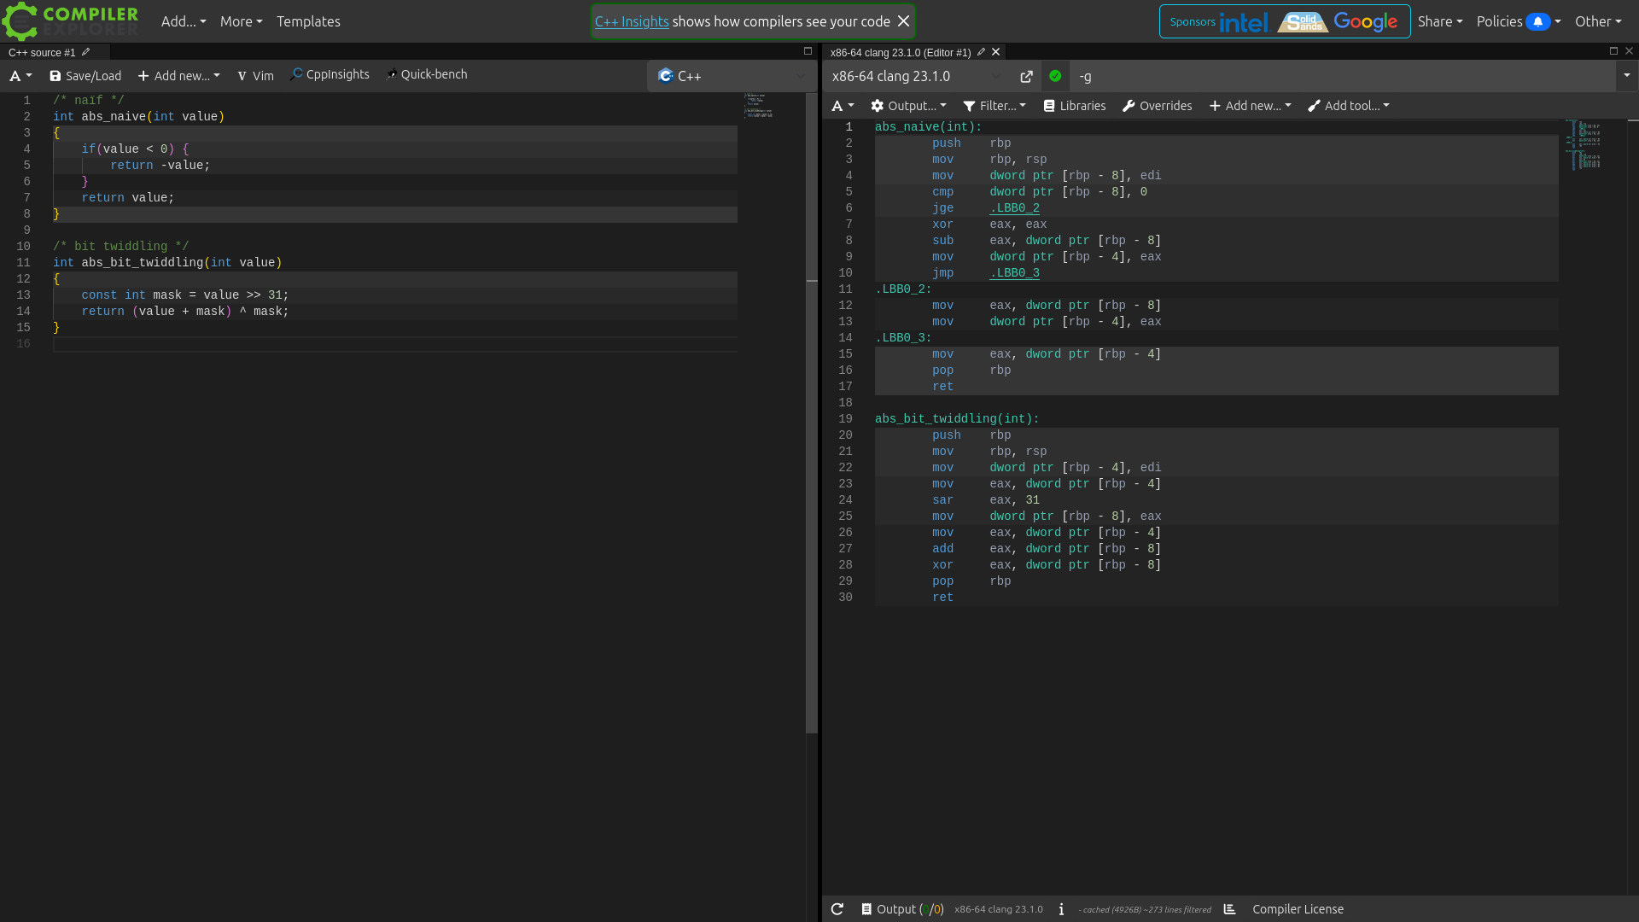Open the top Add... menu

coord(184,21)
